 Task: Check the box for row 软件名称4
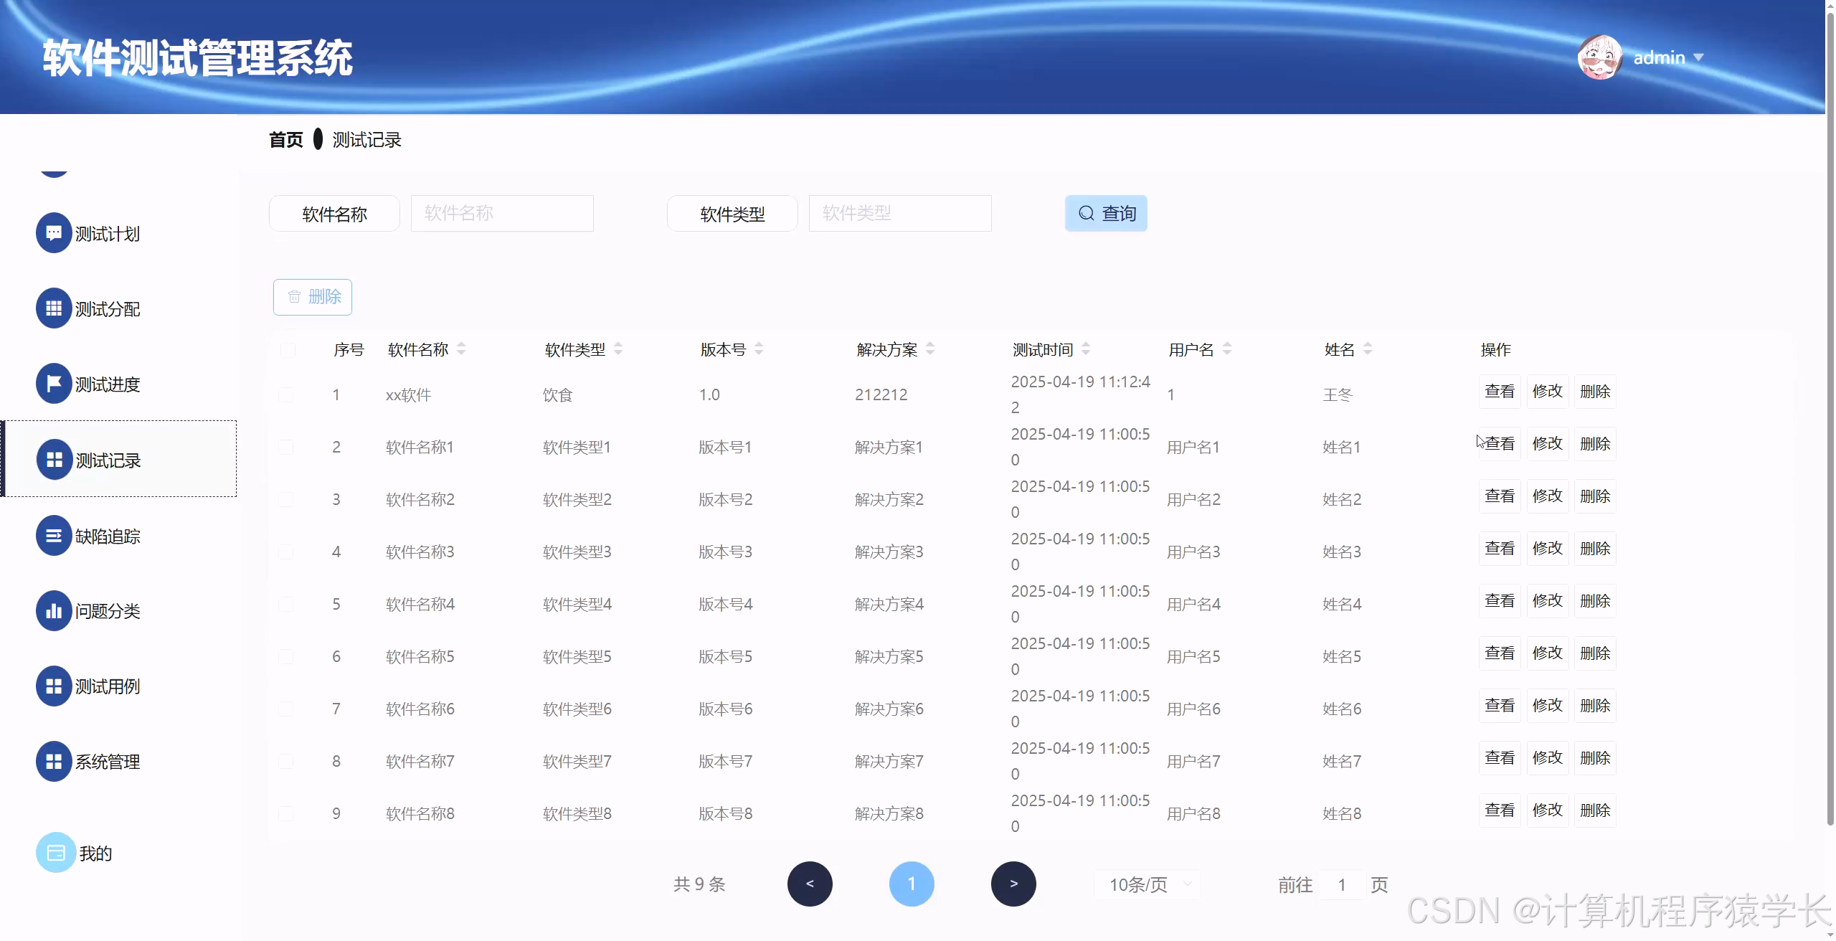click(x=285, y=604)
